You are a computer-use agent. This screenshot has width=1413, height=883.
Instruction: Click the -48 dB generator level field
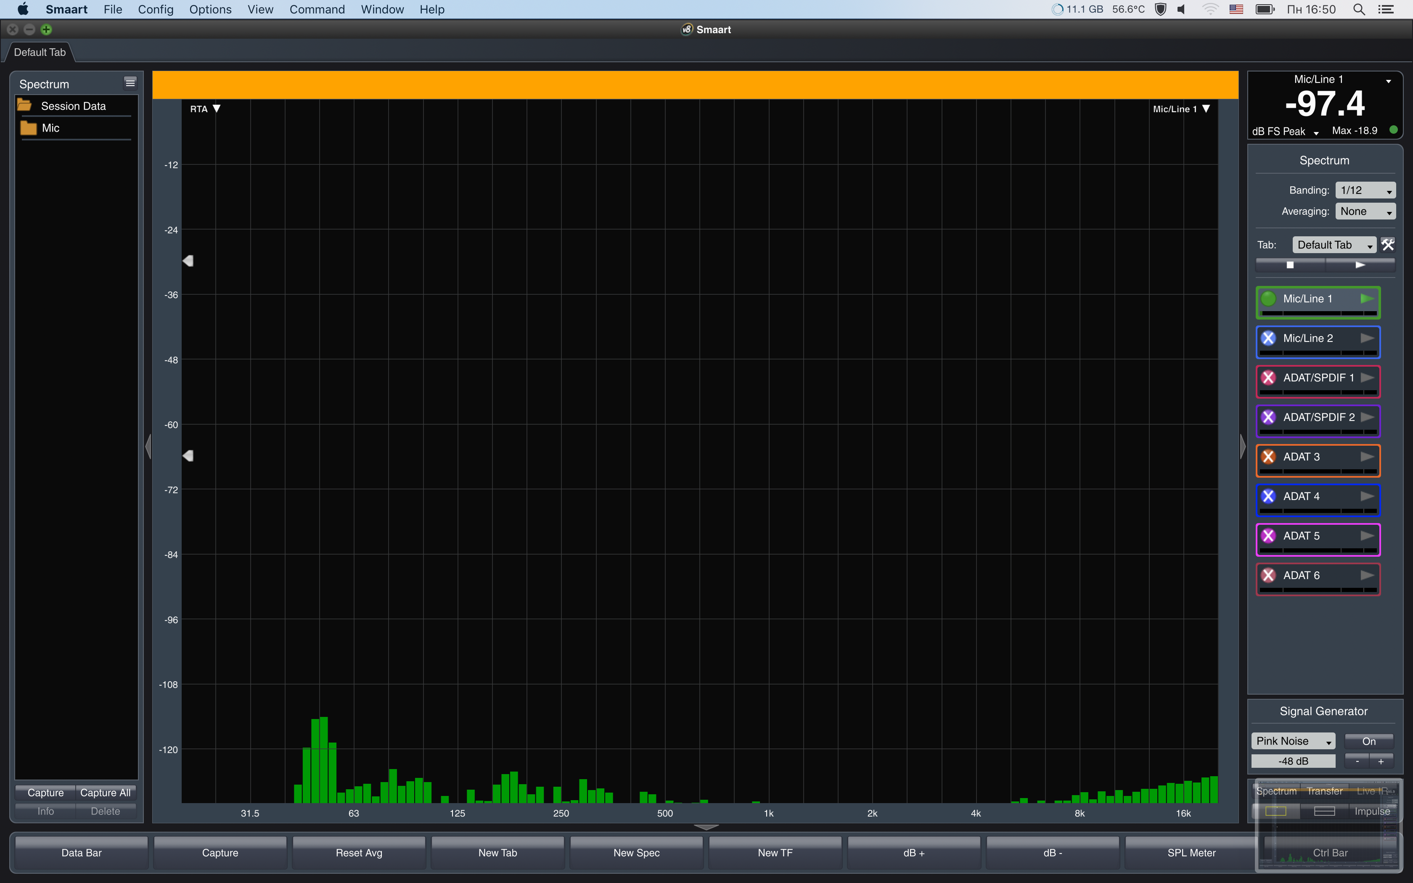pos(1293,761)
